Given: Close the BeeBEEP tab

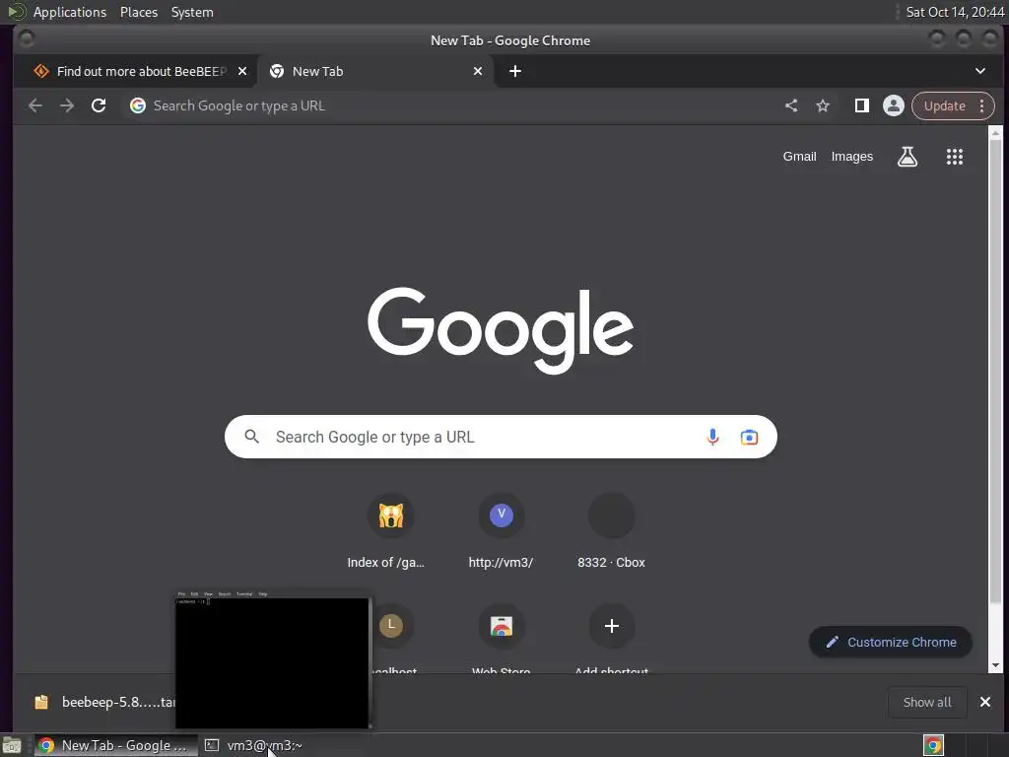Looking at the screenshot, I should tap(242, 71).
